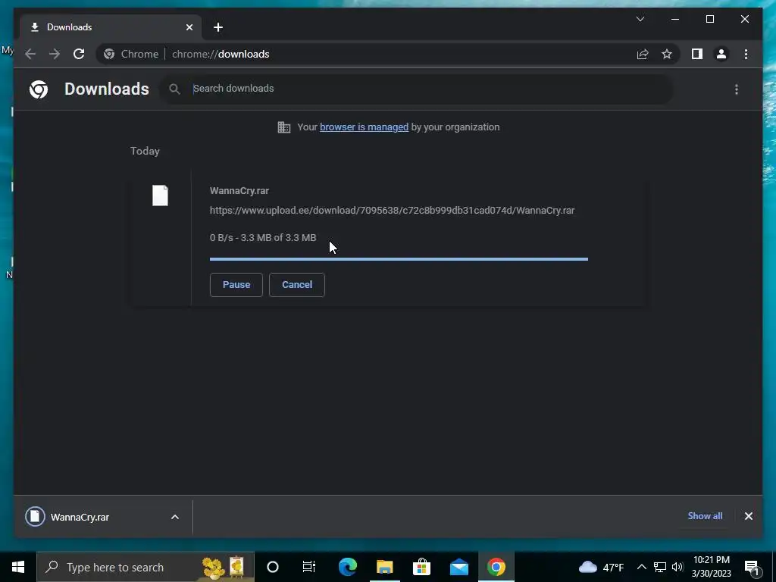
Task: Click the share page icon
Action: pos(643,54)
